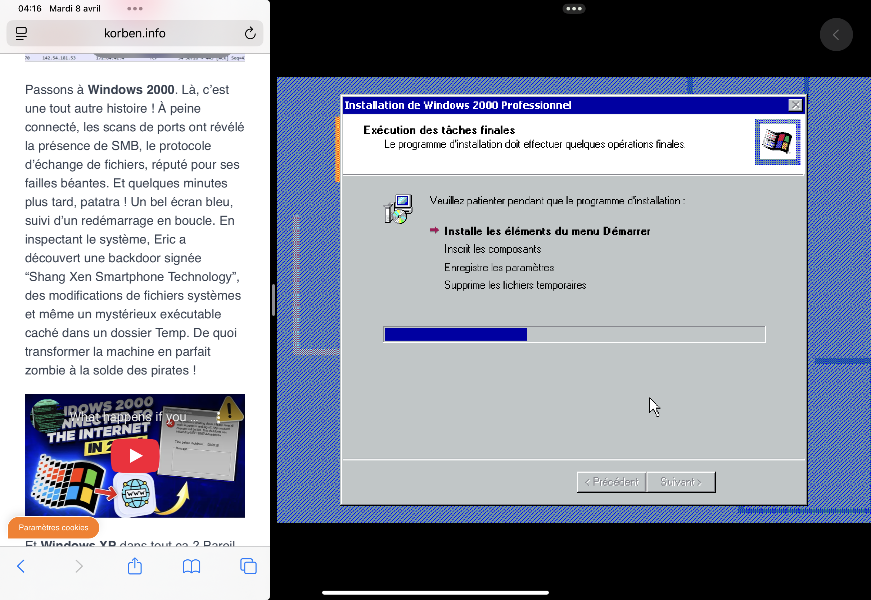This screenshot has width=871, height=600.
Task: Tap the Safari reader/page menu icon
Action: (x=21, y=33)
